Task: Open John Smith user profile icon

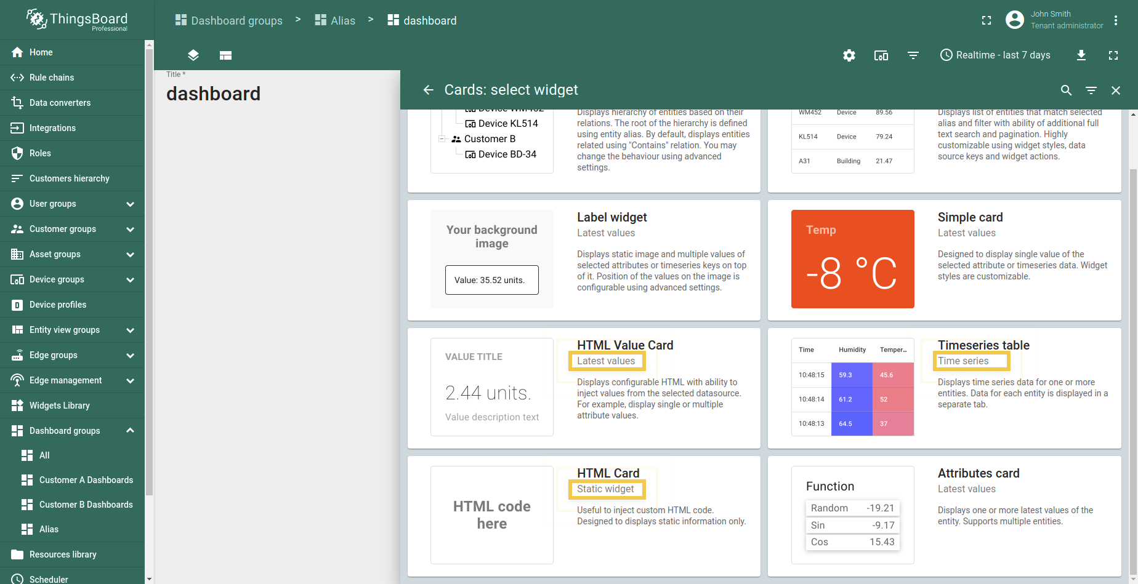Action: 1015,20
